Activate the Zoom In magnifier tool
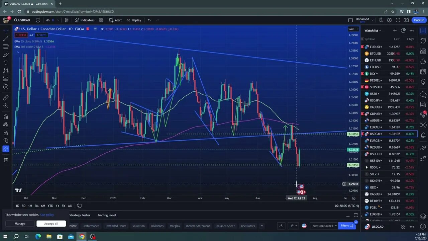428x241 pixels. [6, 106]
